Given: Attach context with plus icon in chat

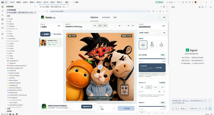Looking at the screenshot, I should (173, 108).
